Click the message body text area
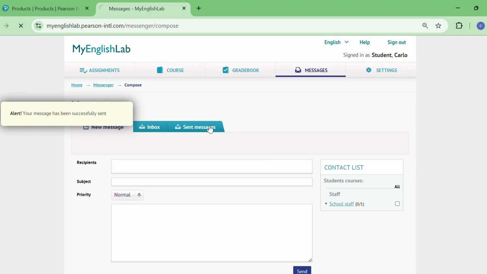 [x=212, y=233]
